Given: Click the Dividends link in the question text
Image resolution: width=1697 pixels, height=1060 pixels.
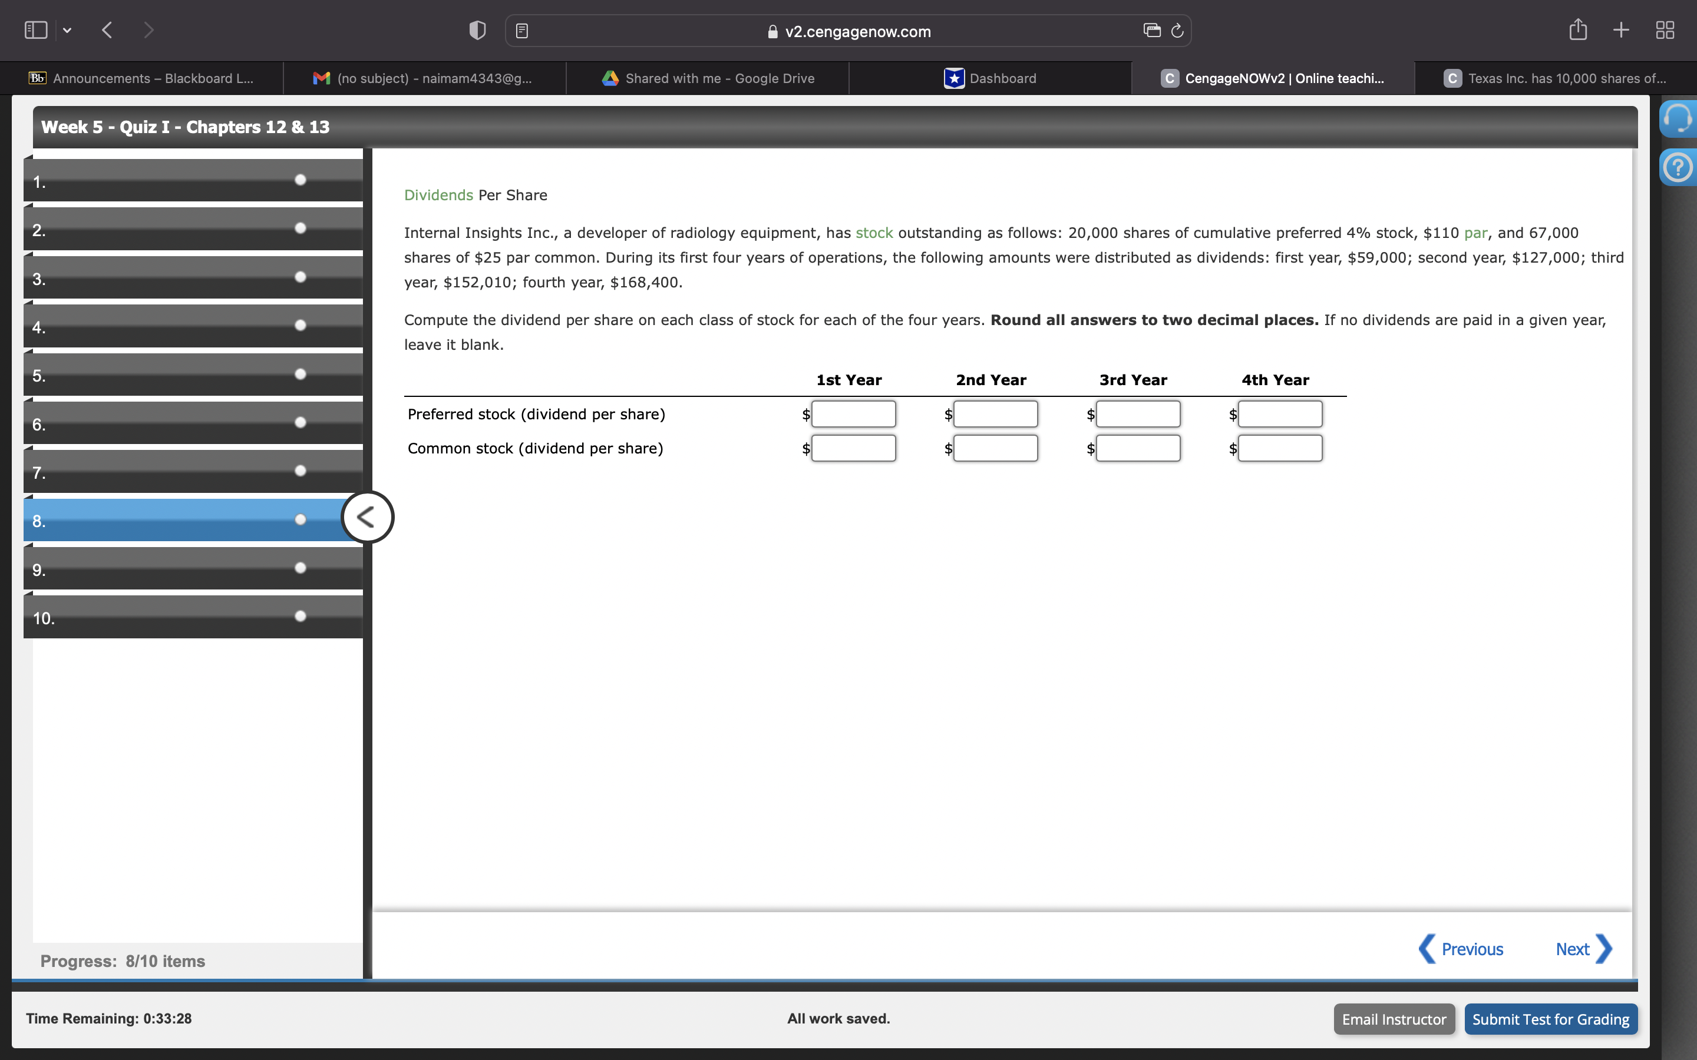Looking at the screenshot, I should pos(437,194).
